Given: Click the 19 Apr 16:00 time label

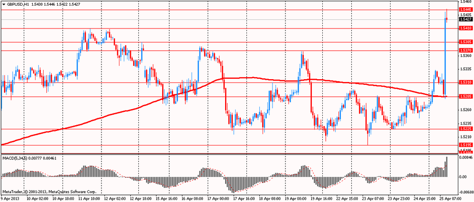Looking at the screenshot, I should (x=322, y=199).
